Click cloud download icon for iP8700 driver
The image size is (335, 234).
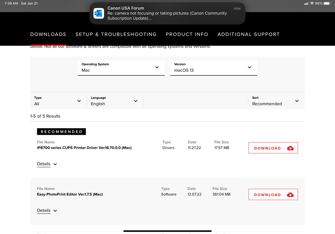click(290, 148)
